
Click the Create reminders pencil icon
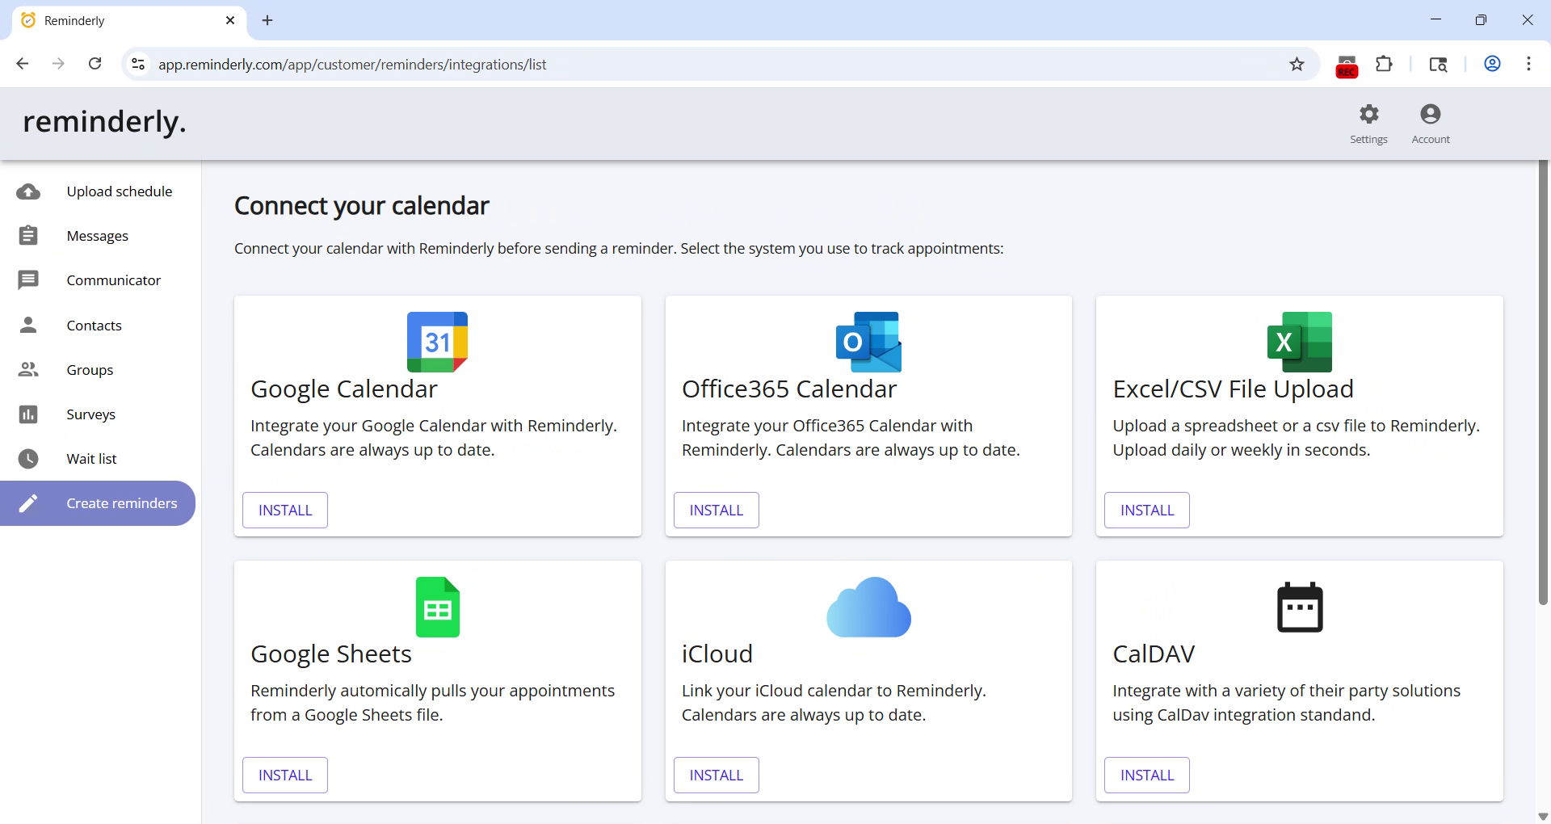pyautogui.click(x=28, y=503)
